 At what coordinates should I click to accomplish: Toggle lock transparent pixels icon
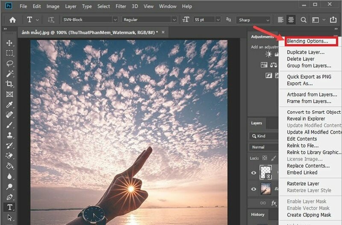(265, 158)
